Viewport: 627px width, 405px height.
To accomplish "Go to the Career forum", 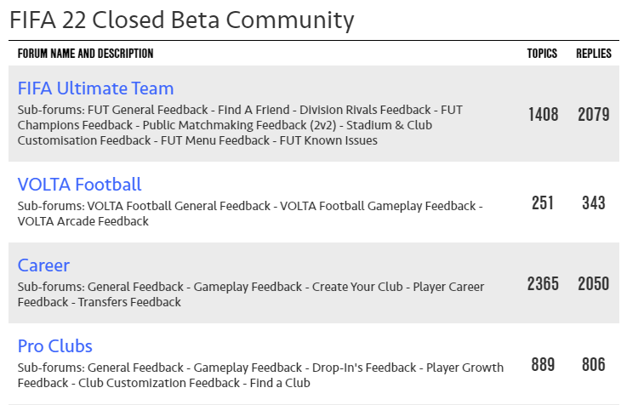I will pyautogui.click(x=43, y=265).
